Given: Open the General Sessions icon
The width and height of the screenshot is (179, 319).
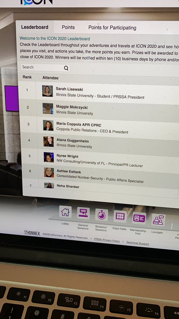Looking at the screenshot, I should coord(83,213).
